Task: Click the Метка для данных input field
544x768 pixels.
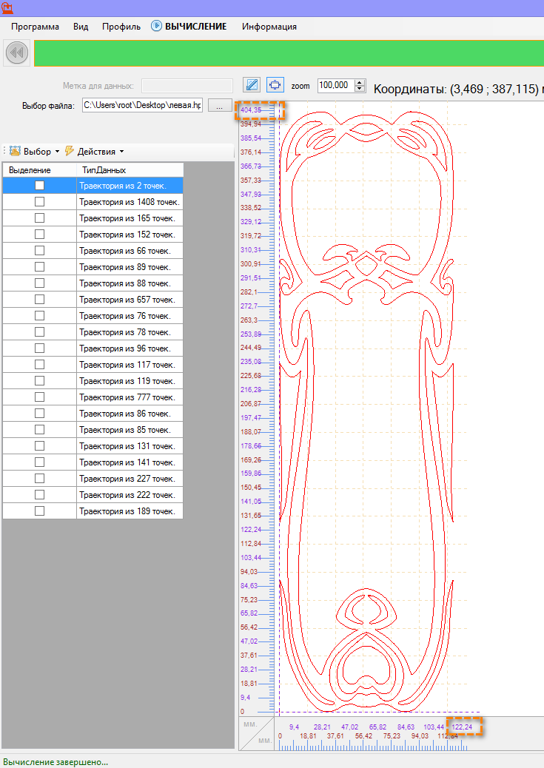Action: pos(187,86)
